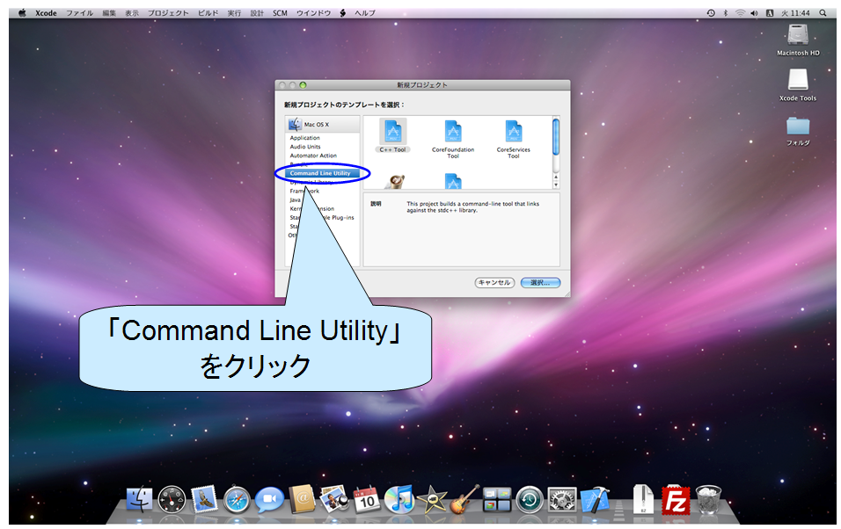The height and width of the screenshot is (529, 841).
Task: Click the キャンセル button
Action: (x=494, y=282)
